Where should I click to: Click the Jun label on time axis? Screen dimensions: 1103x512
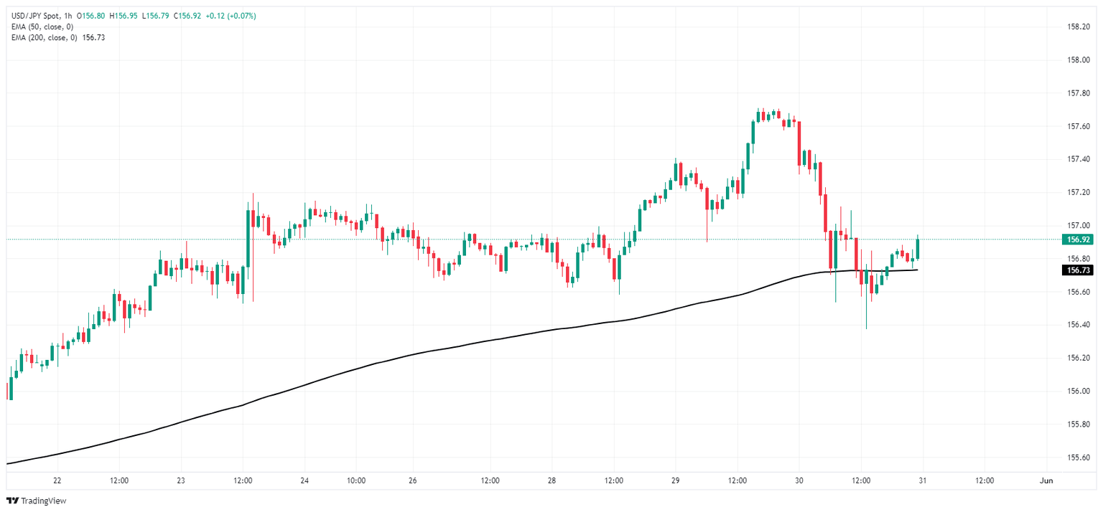(1046, 480)
